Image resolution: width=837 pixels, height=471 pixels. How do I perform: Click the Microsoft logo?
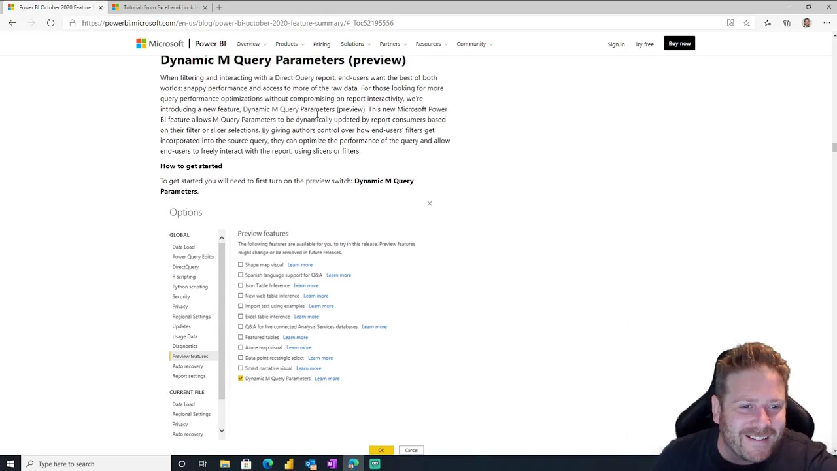160,44
